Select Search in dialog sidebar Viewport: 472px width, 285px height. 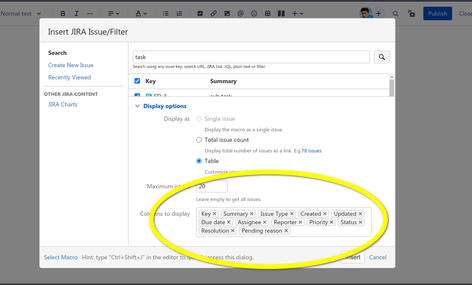(57, 53)
